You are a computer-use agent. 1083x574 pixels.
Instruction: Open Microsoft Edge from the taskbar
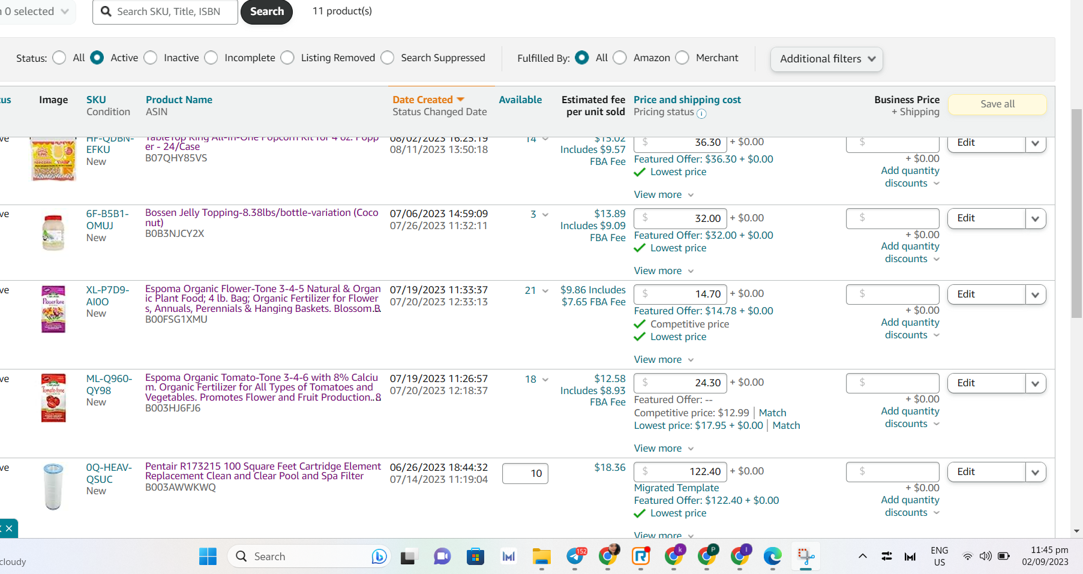[x=772, y=557]
